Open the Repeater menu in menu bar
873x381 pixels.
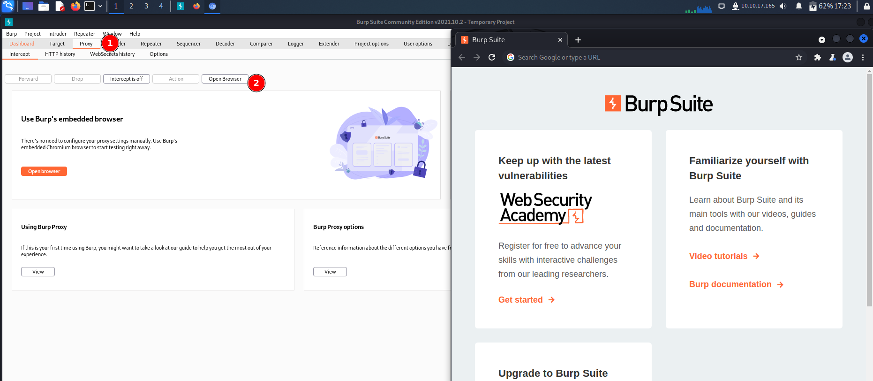(x=84, y=34)
